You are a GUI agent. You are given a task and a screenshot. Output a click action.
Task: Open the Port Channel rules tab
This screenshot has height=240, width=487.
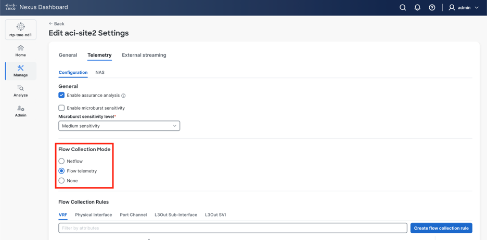[x=133, y=215]
